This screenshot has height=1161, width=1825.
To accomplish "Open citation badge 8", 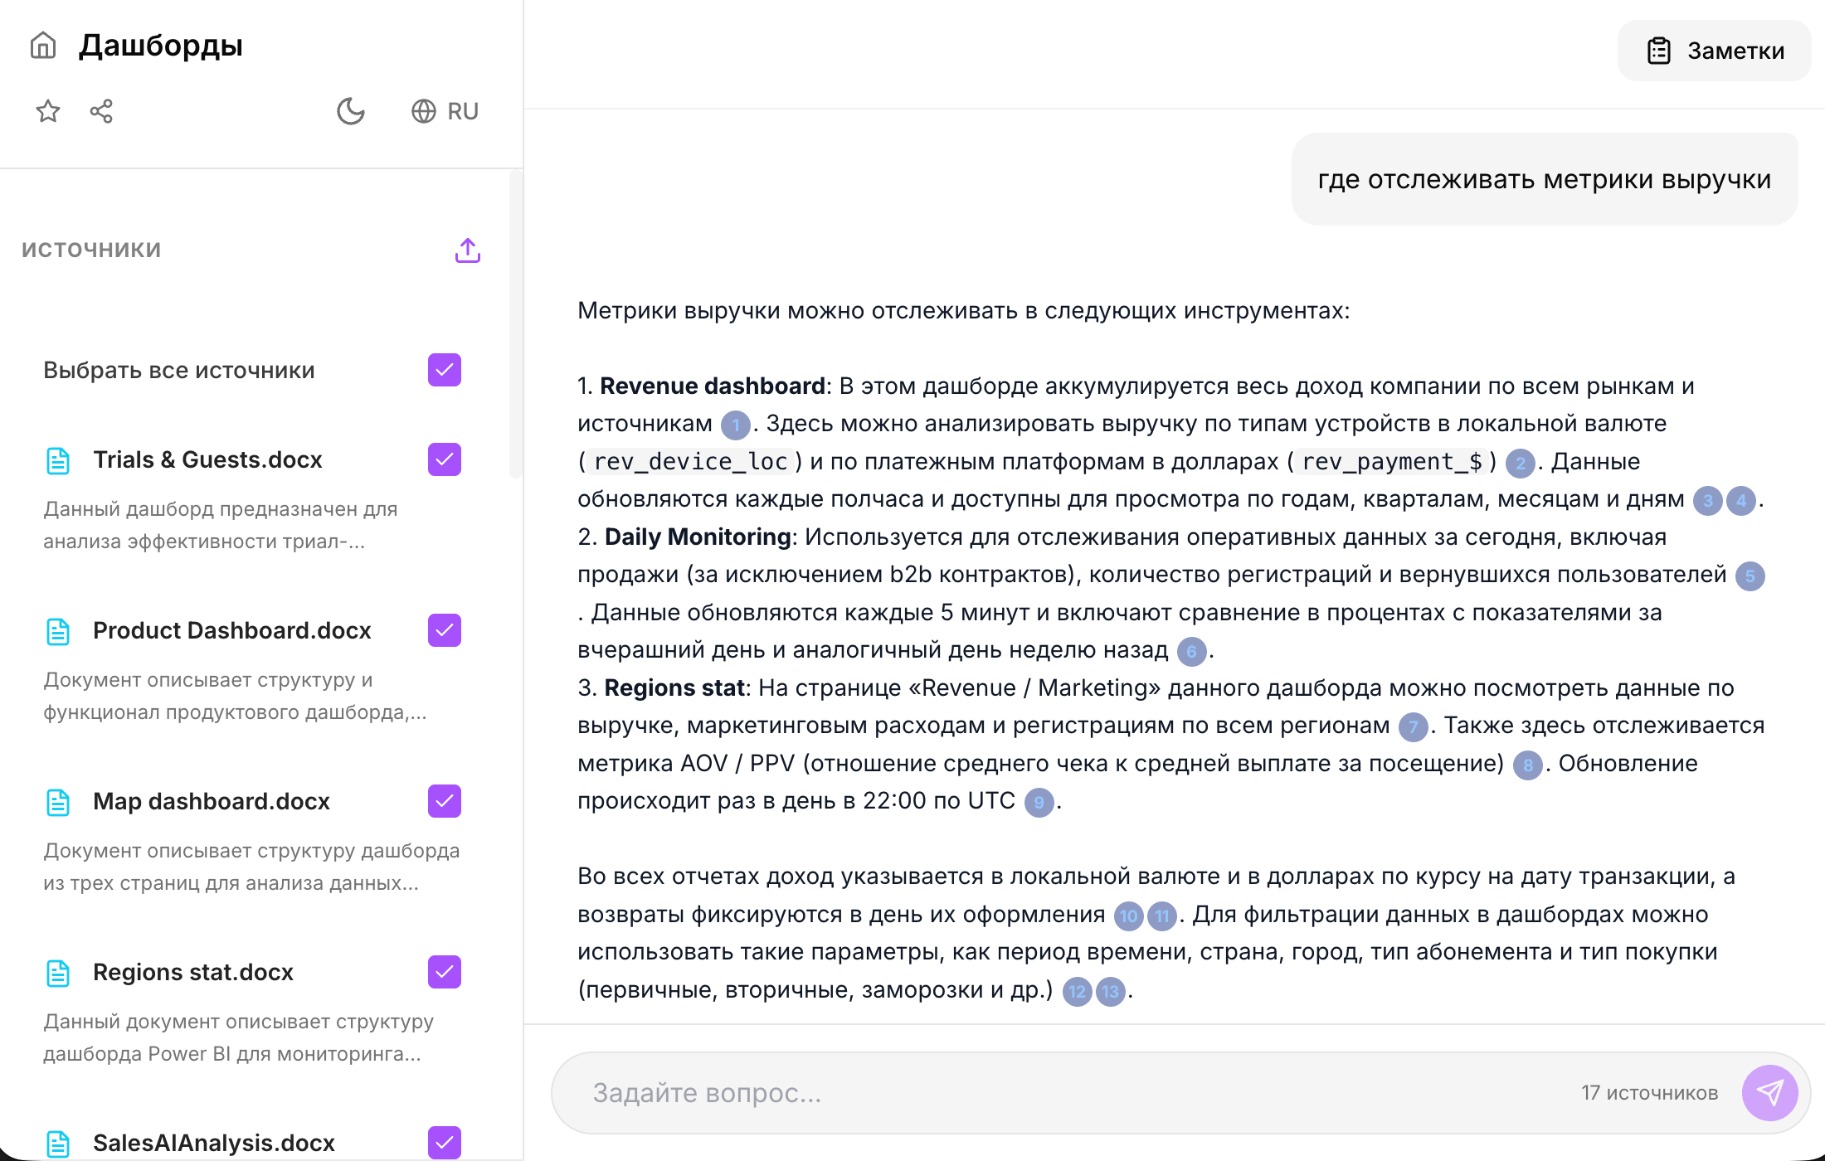I will pyautogui.click(x=1527, y=765).
